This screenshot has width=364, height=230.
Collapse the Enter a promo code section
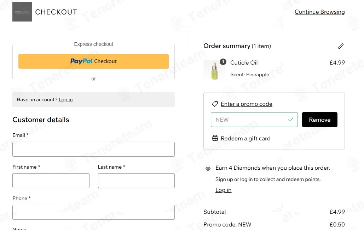click(x=247, y=104)
